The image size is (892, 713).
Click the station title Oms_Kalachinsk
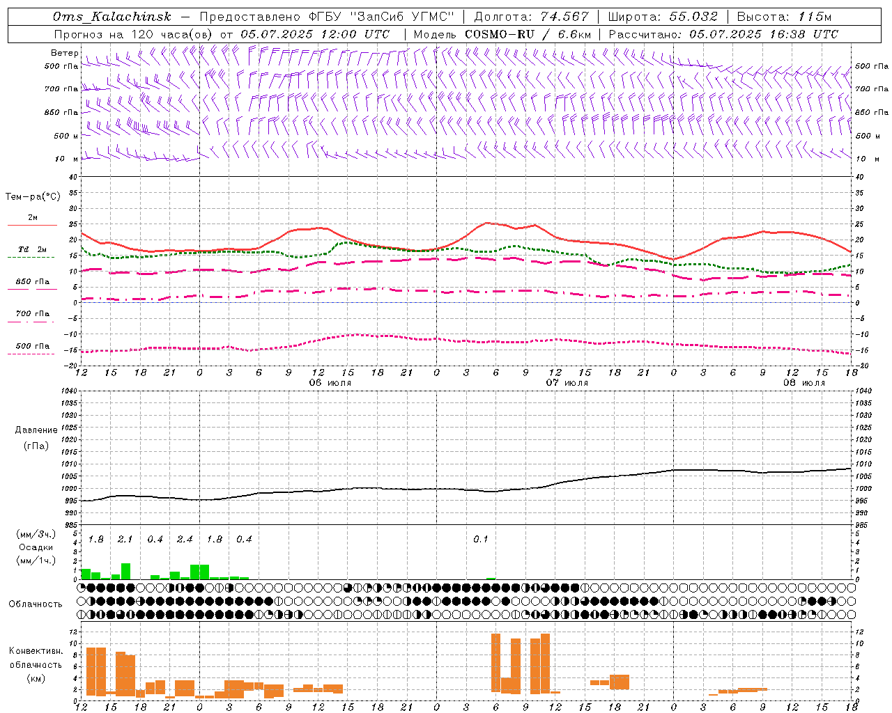[111, 17]
